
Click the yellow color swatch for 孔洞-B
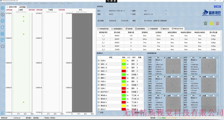[123, 60]
